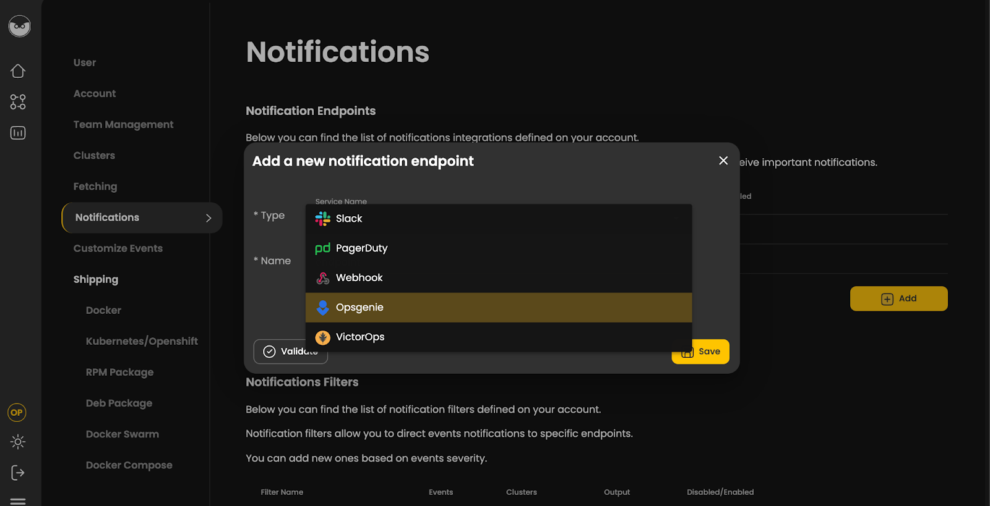This screenshot has width=990, height=506.
Task: Choose Webhook from the type list
Action: pyautogui.click(x=499, y=278)
